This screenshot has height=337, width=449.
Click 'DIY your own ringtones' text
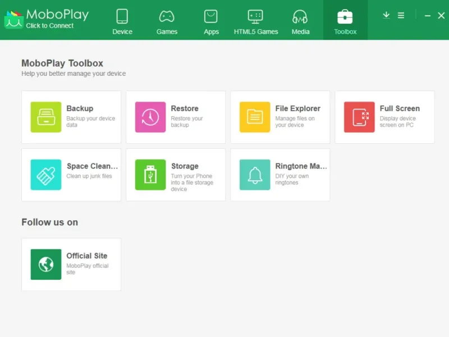(292, 179)
